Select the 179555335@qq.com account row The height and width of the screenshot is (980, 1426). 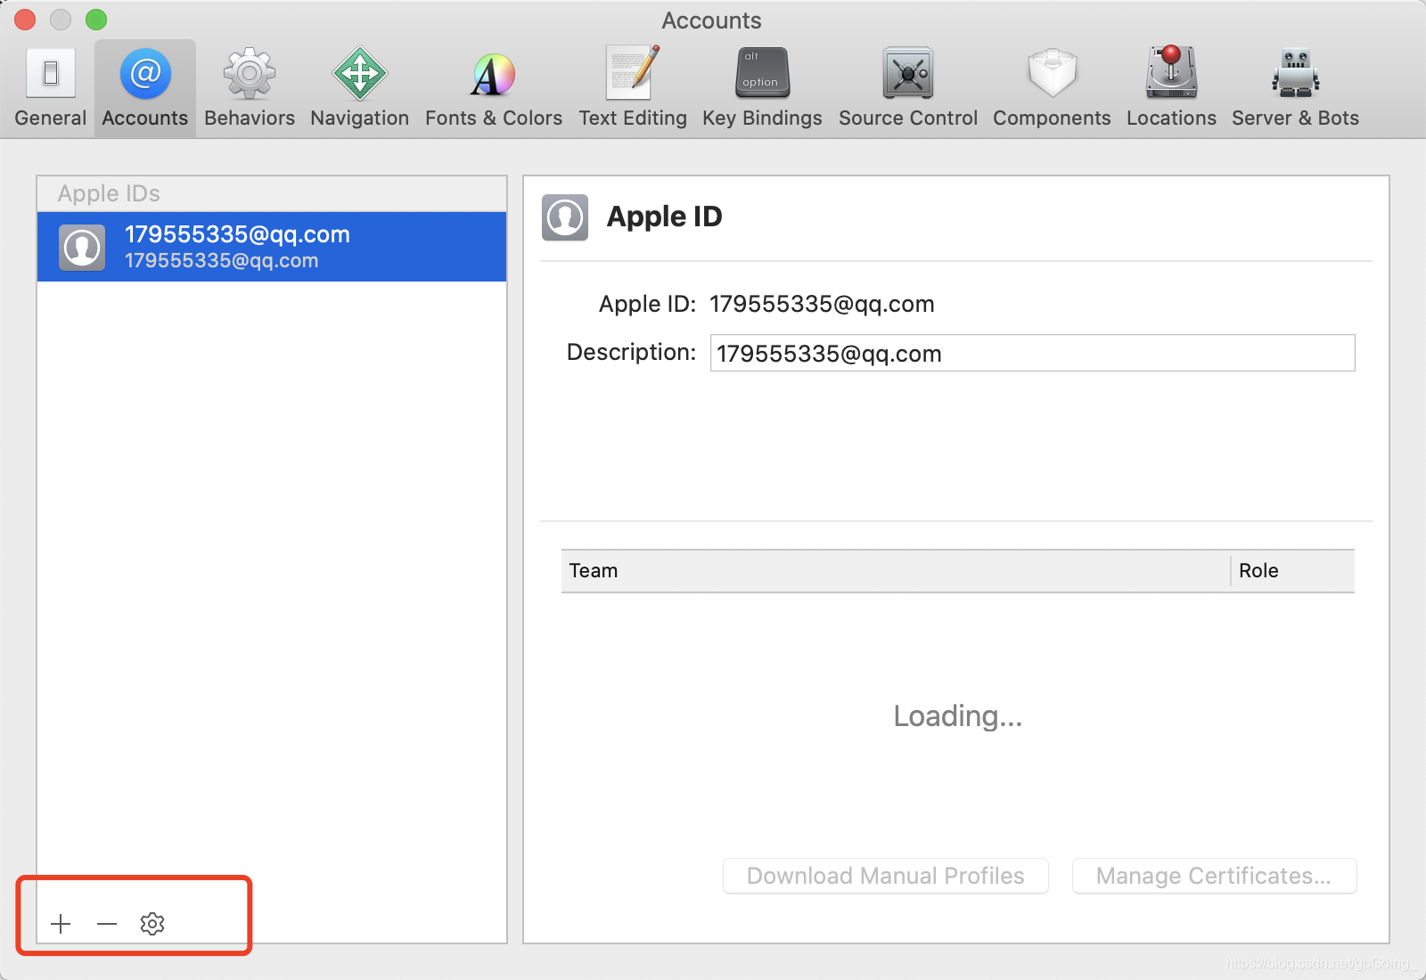click(272, 247)
